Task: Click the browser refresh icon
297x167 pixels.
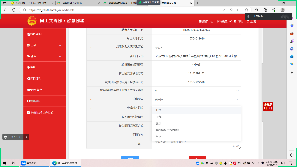Action: [14, 10]
